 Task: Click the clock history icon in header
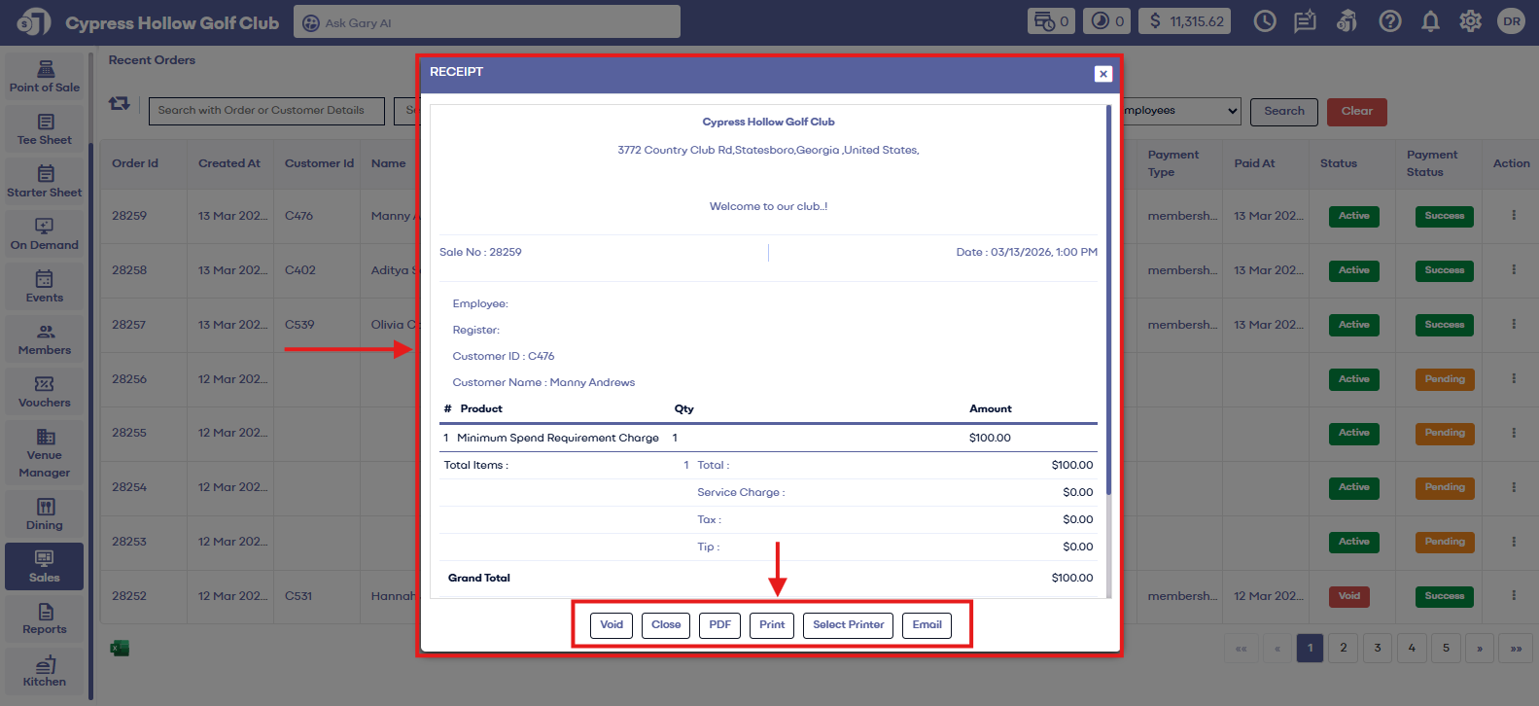[x=1265, y=21]
